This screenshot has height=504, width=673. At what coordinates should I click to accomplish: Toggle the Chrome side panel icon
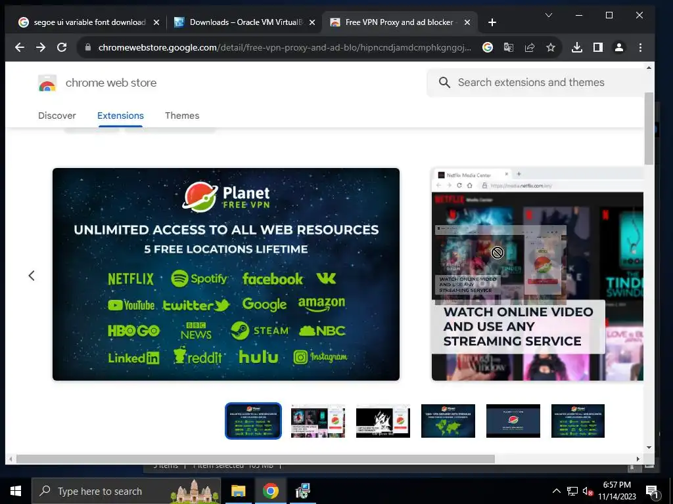(x=598, y=47)
